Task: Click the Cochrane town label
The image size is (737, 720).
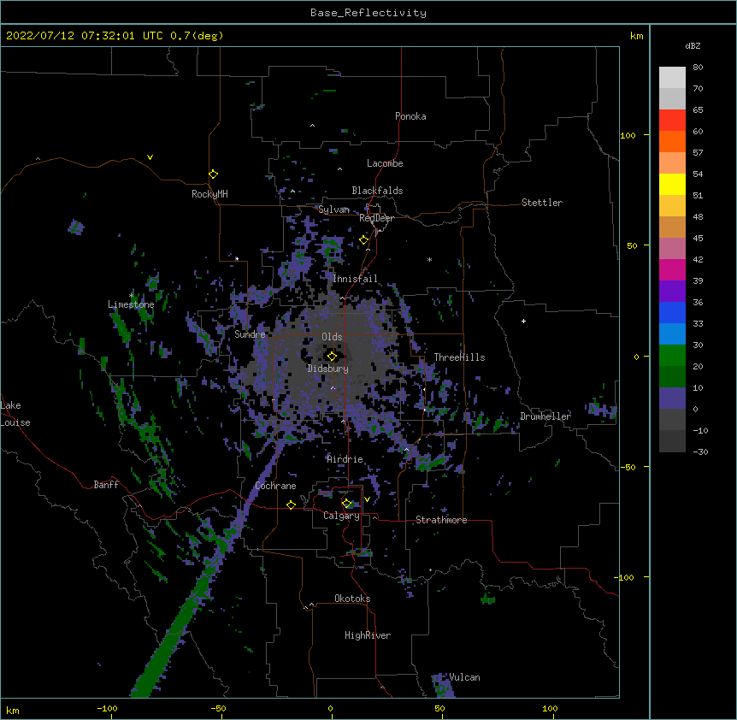Action: point(275,486)
